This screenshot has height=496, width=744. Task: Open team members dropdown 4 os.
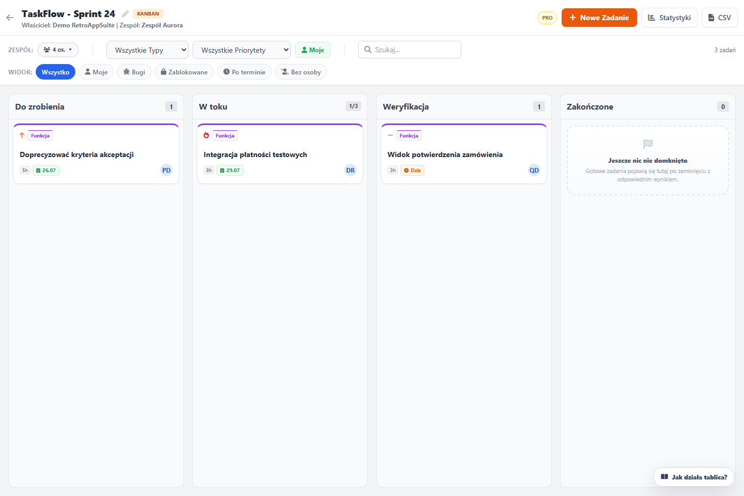point(58,50)
